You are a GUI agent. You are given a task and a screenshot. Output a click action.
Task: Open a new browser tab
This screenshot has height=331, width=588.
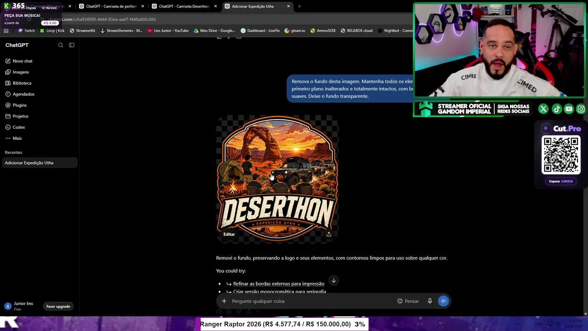(300, 6)
